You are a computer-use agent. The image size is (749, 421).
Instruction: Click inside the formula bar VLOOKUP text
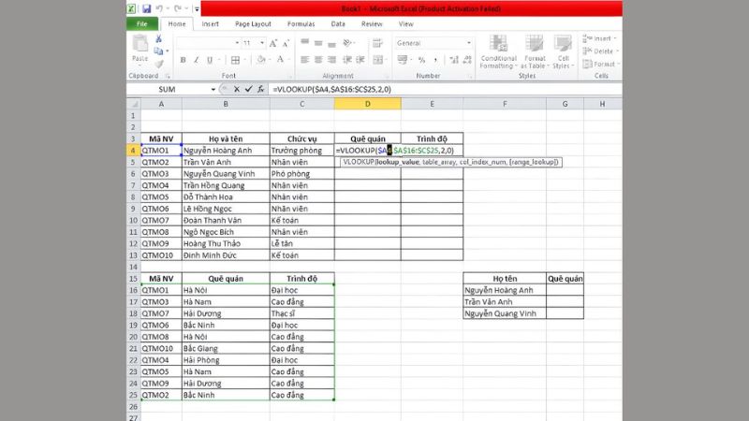point(332,89)
